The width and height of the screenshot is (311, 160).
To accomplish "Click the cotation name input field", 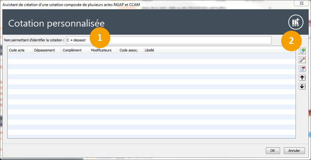I will click(x=169, y=40).
